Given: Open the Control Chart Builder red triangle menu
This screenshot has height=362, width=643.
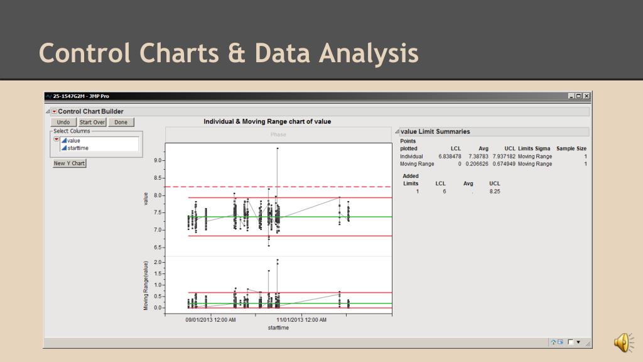Looking at the screenshot, I should (54, 111).
